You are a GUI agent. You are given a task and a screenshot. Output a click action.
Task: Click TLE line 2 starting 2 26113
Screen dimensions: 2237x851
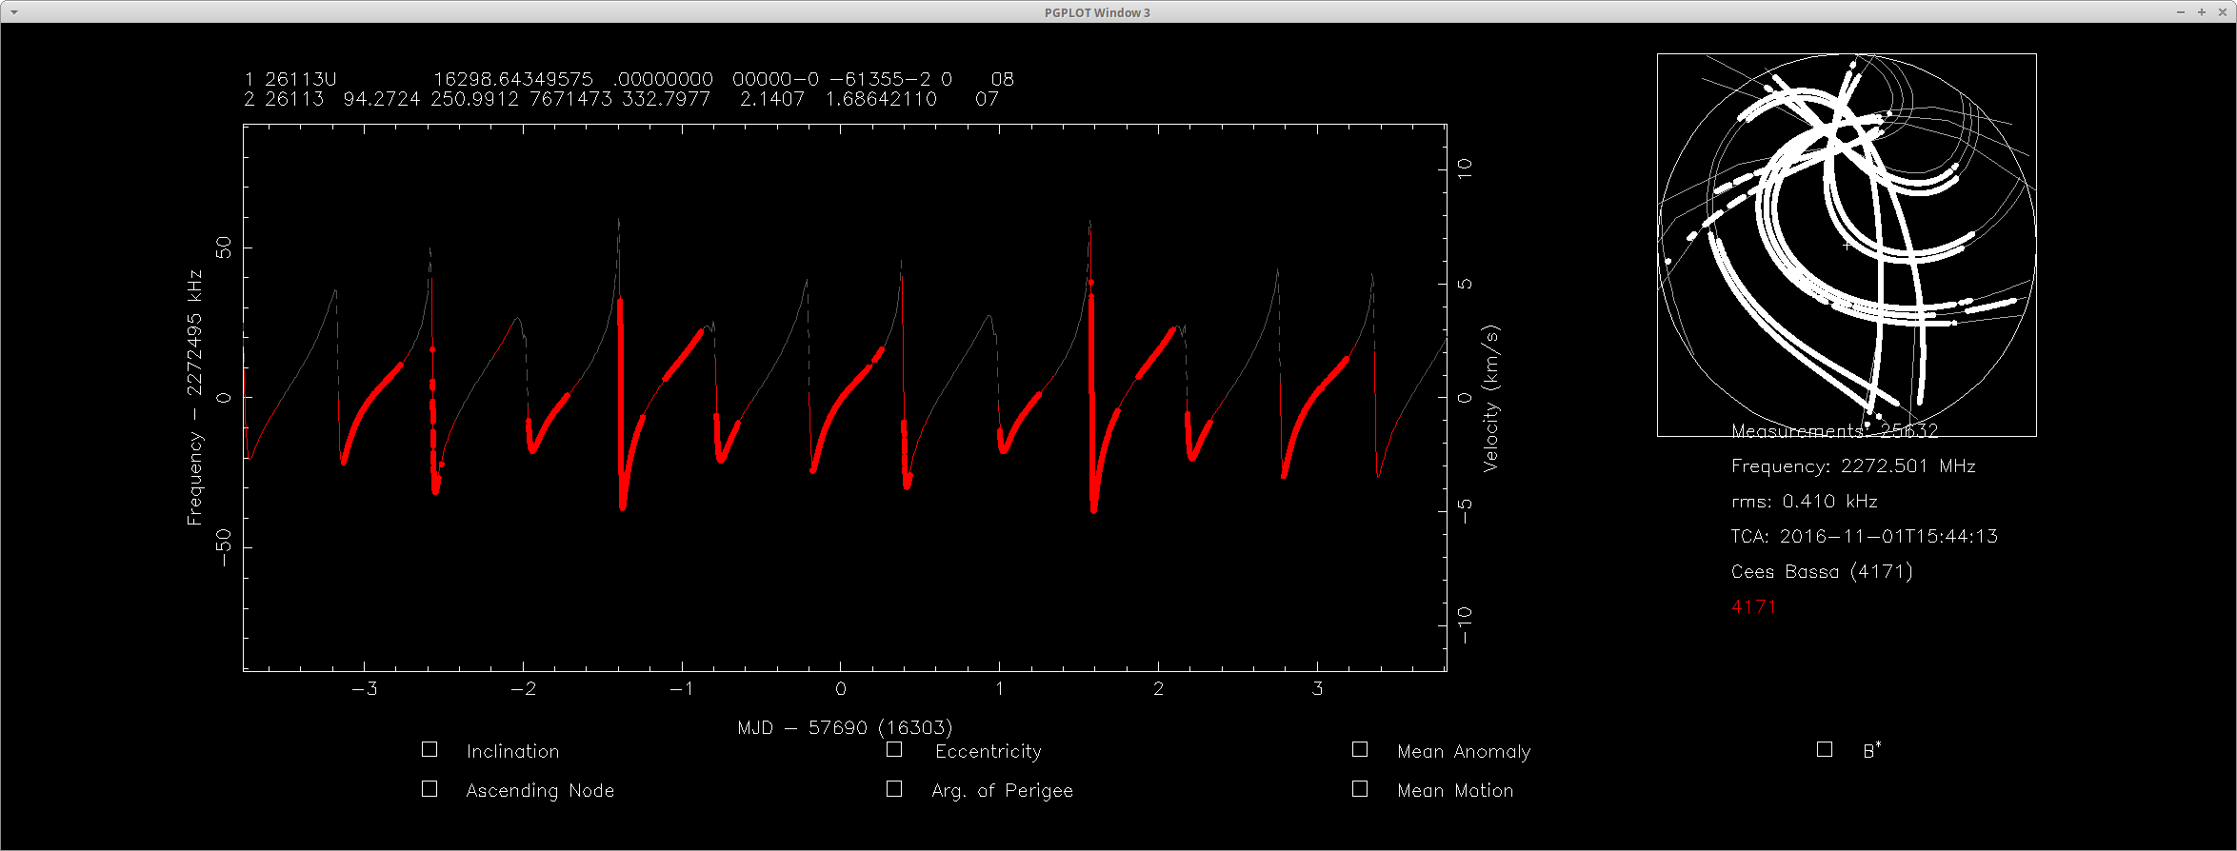621,99
